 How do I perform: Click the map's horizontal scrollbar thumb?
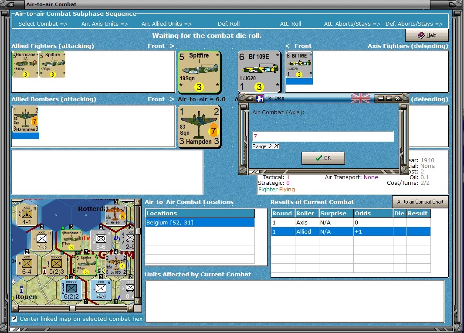(x=72, y=308)
